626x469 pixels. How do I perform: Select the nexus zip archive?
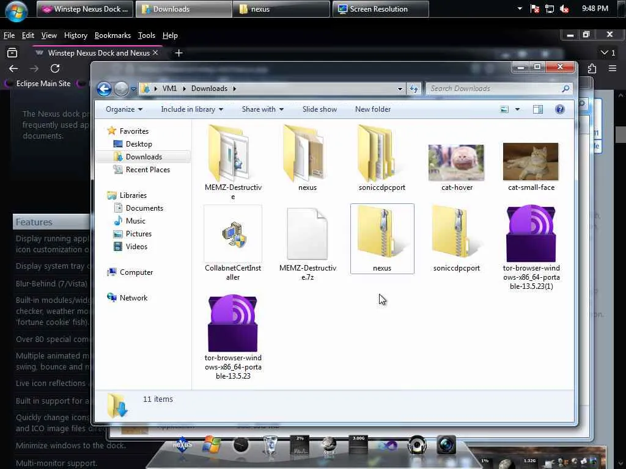[382, 239]
